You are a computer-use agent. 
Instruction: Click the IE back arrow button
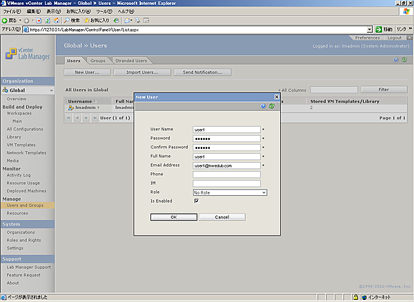pyautogui.click(x=6, y=20)
